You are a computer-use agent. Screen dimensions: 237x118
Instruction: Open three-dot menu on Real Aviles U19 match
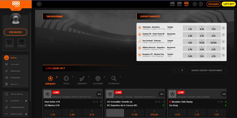pyautogui.click(x=99, y=94)
